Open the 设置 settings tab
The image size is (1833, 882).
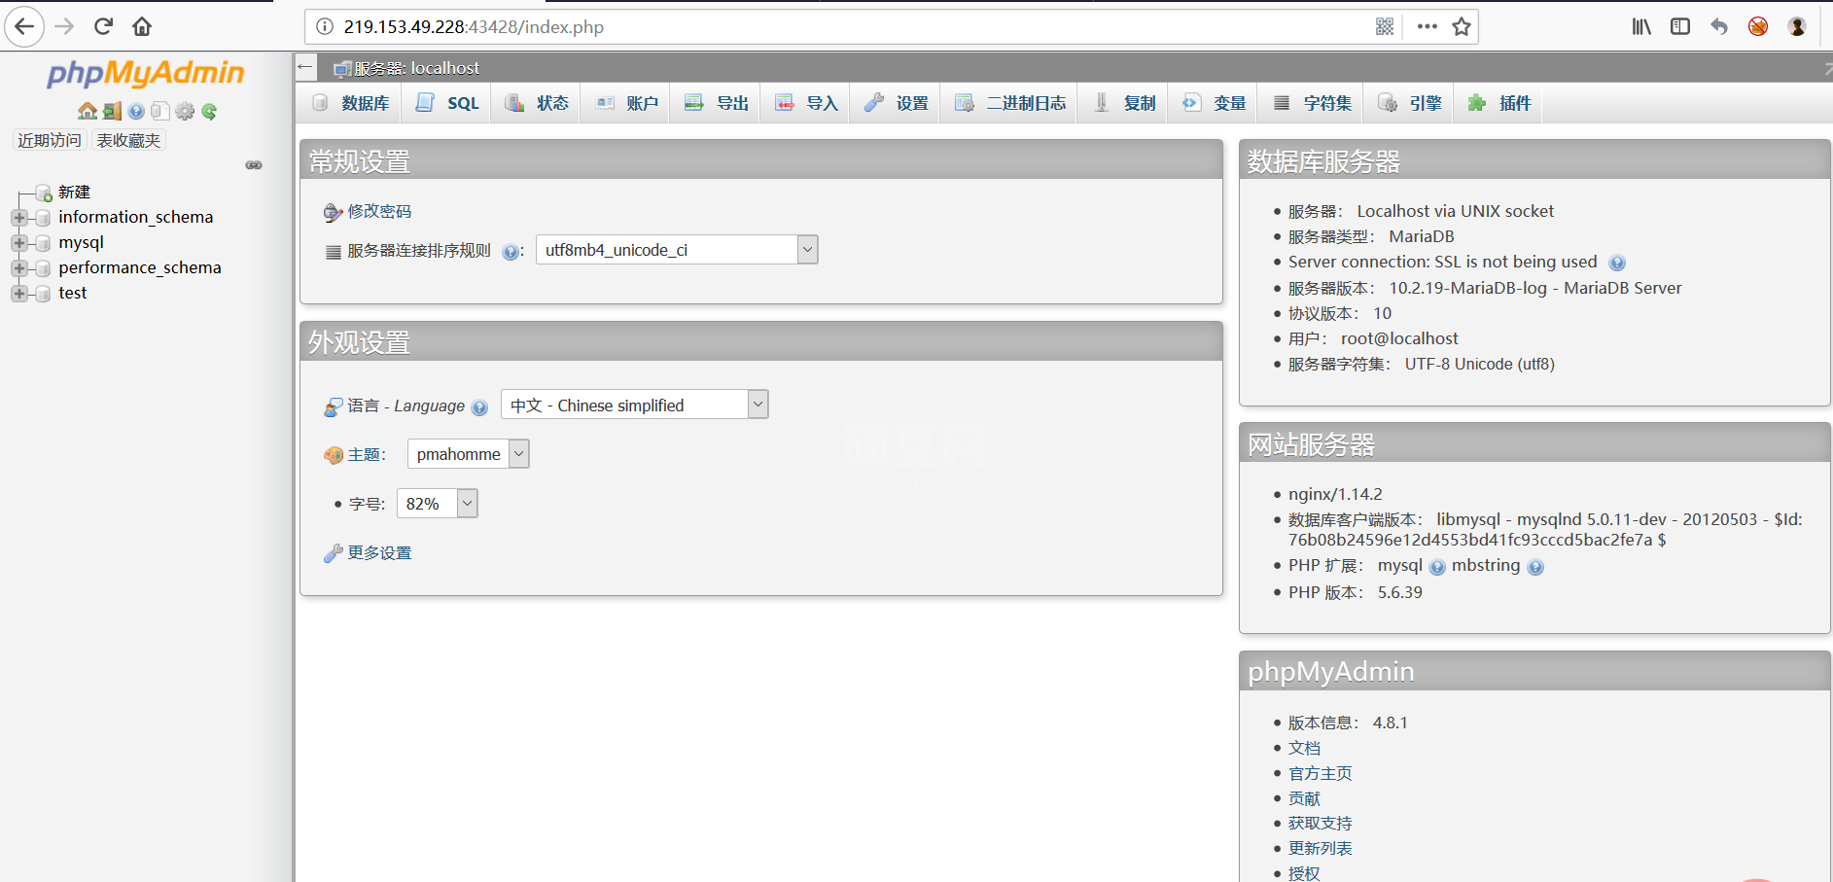[897, 103]
